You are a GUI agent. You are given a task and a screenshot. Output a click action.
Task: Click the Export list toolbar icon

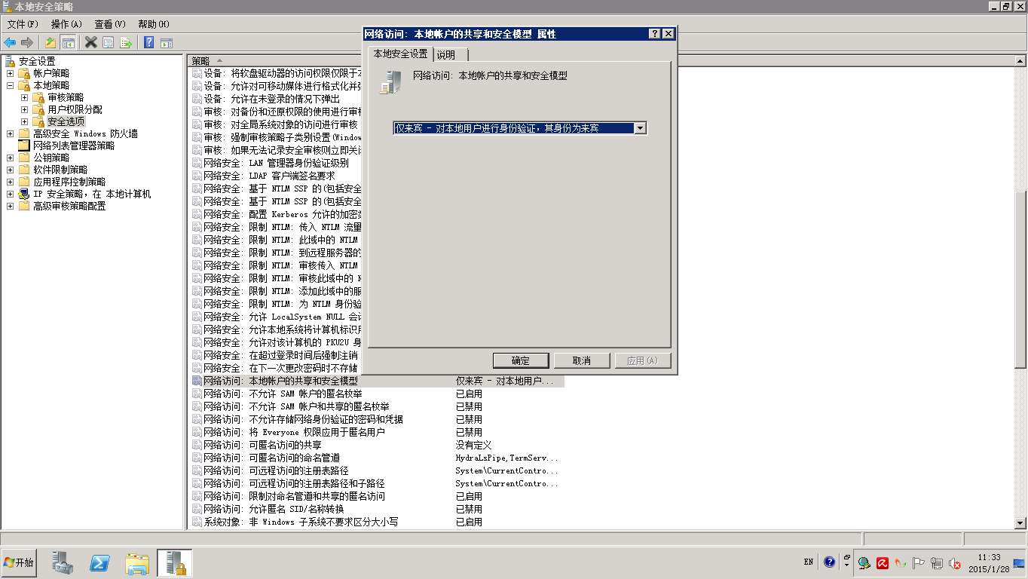click(x=126, y=42)
